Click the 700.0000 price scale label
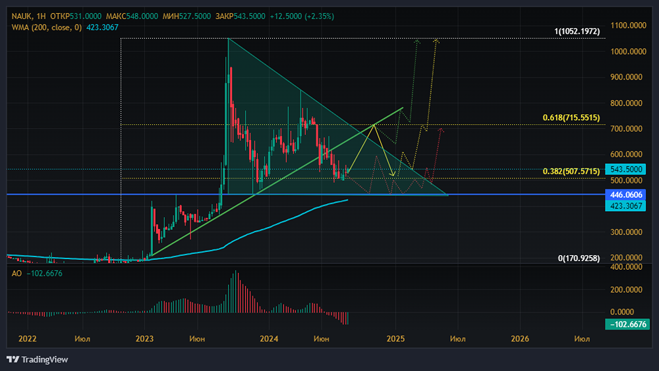The image size is (659, 371). tap(626, 129)
